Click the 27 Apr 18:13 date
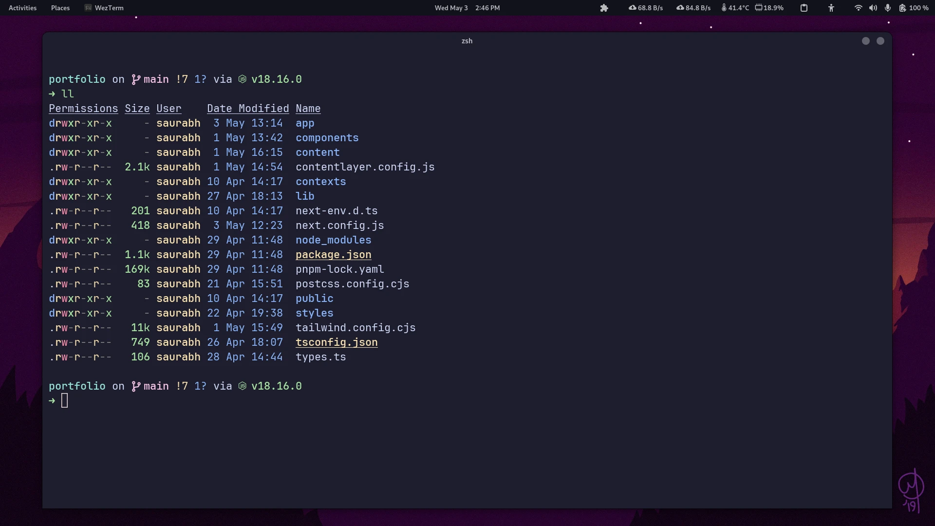The image size is (935, 526). click(245, 196)
